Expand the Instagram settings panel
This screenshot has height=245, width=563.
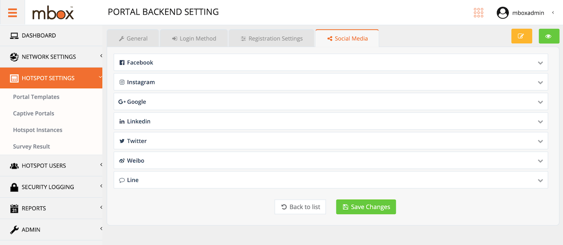point(331,82)
